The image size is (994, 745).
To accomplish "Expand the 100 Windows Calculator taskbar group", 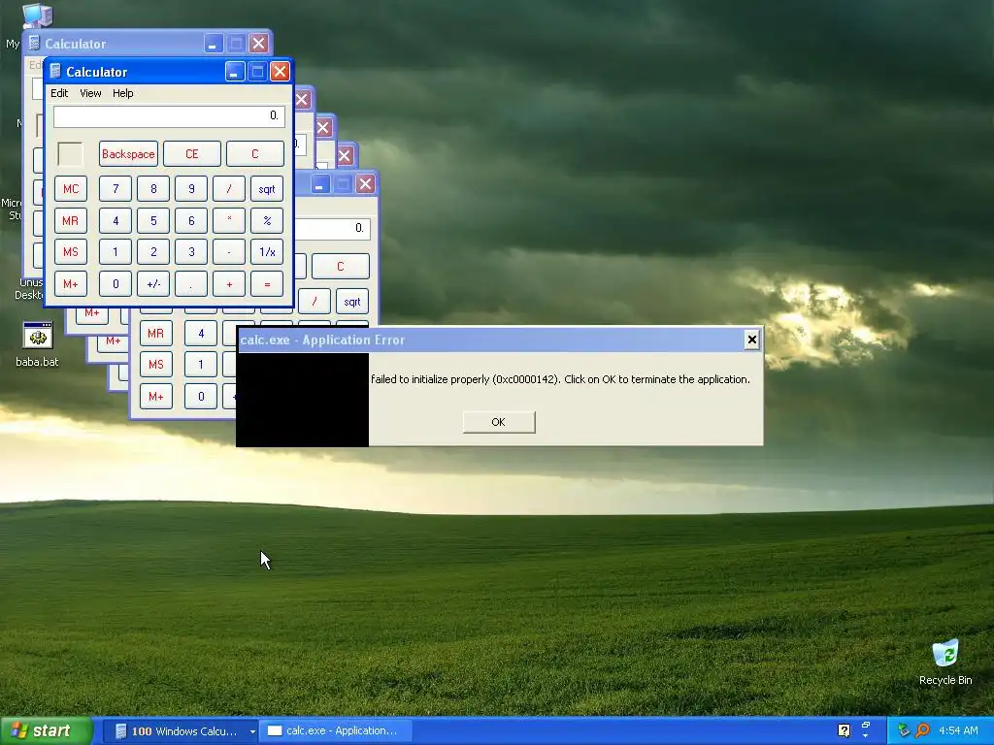I will [252, 731].
